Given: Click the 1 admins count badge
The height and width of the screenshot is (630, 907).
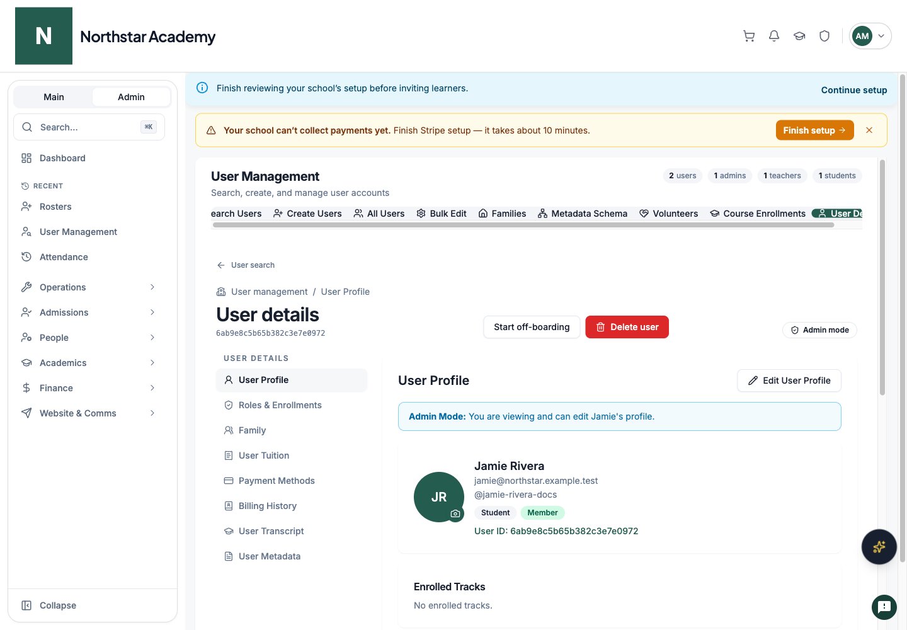Looking at the screenshot, I should (729, 176).
